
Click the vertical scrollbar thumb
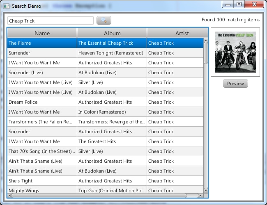[206, 53]
